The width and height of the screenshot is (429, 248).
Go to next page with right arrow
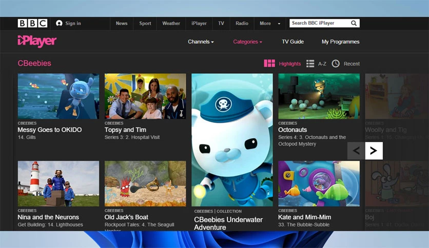(x=374, y=151)
